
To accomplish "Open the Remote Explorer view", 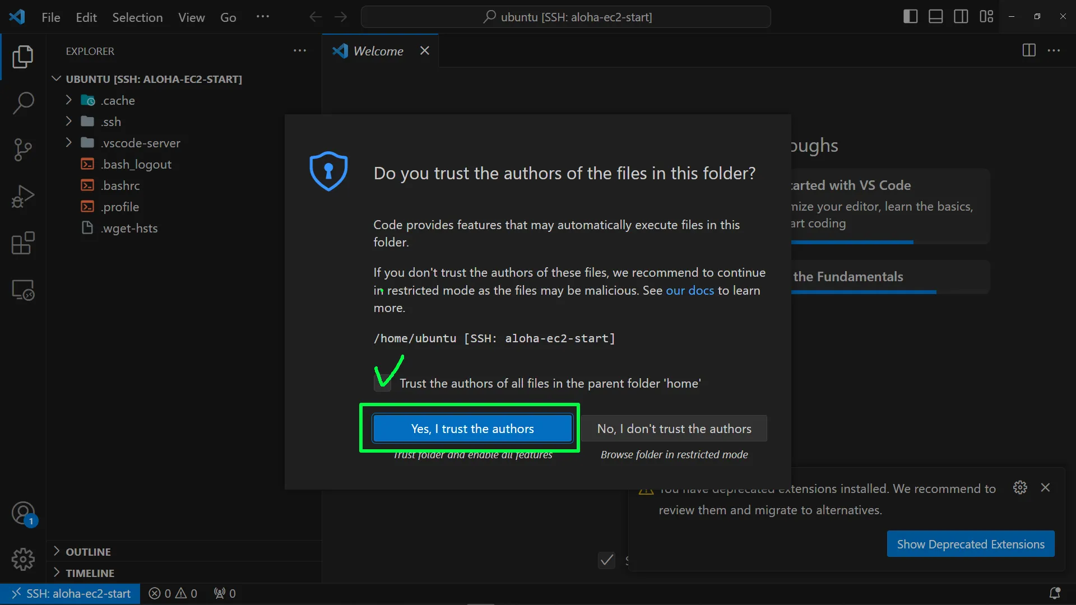I will pyautogui.click(x=23, y=290).
